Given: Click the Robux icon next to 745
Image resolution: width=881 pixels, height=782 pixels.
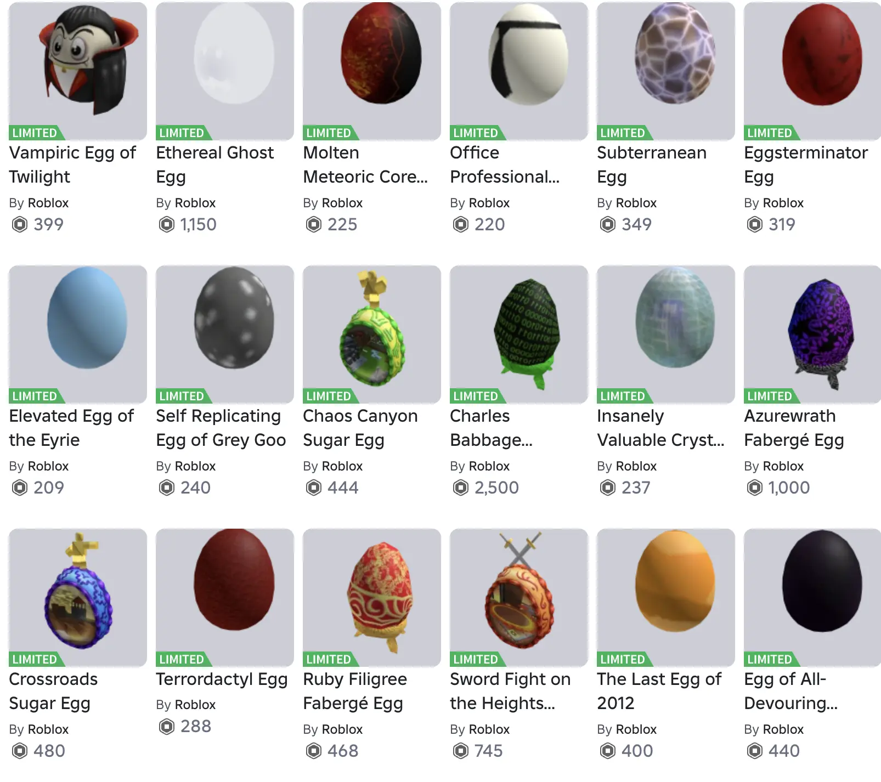Looking at the screenshot, I should click(x=461, y=751).
